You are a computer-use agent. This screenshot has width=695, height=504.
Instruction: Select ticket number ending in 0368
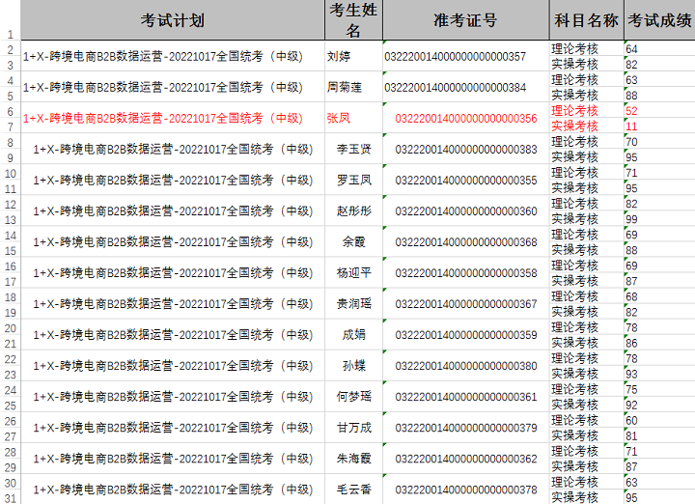coord(465,242)
